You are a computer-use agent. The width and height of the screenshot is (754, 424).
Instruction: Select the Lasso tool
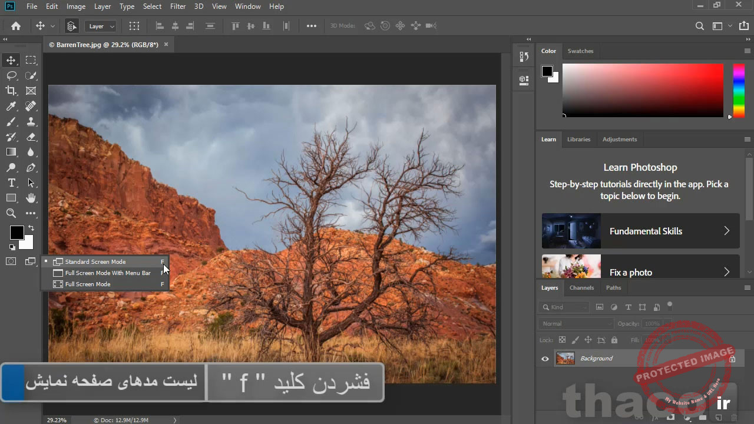pos(11,75)
